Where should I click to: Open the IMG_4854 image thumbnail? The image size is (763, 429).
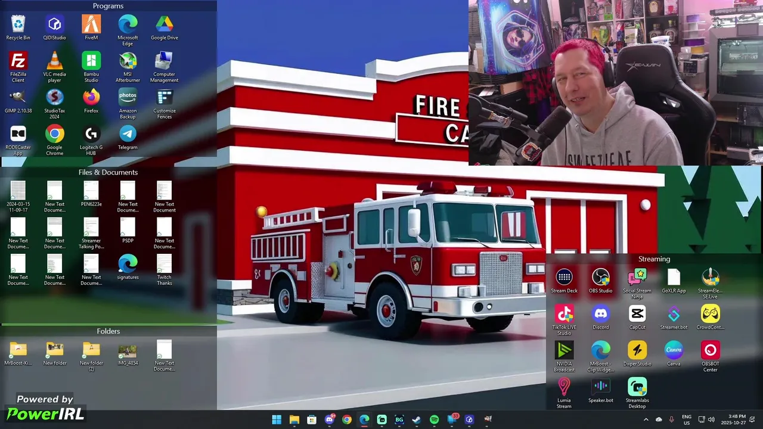128,353
